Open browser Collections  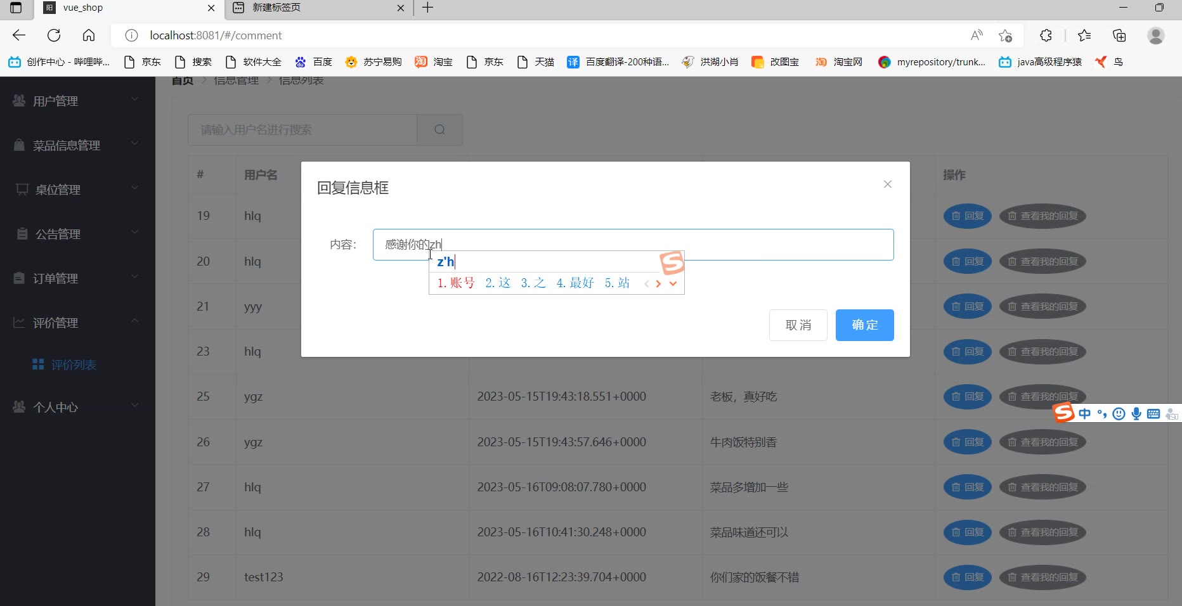pos(1119,35)
